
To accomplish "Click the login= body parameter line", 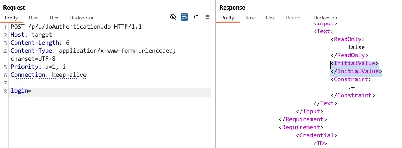I will (110, 91).
